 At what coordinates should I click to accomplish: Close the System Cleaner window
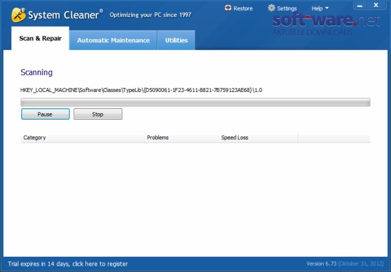(376, 5)
